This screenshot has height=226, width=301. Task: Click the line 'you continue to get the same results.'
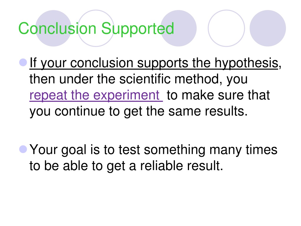pos(138,112)
